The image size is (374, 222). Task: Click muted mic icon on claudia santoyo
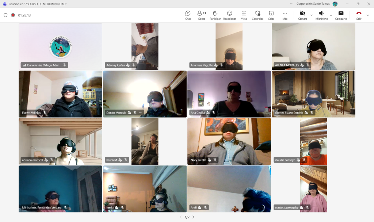point(304,160)
